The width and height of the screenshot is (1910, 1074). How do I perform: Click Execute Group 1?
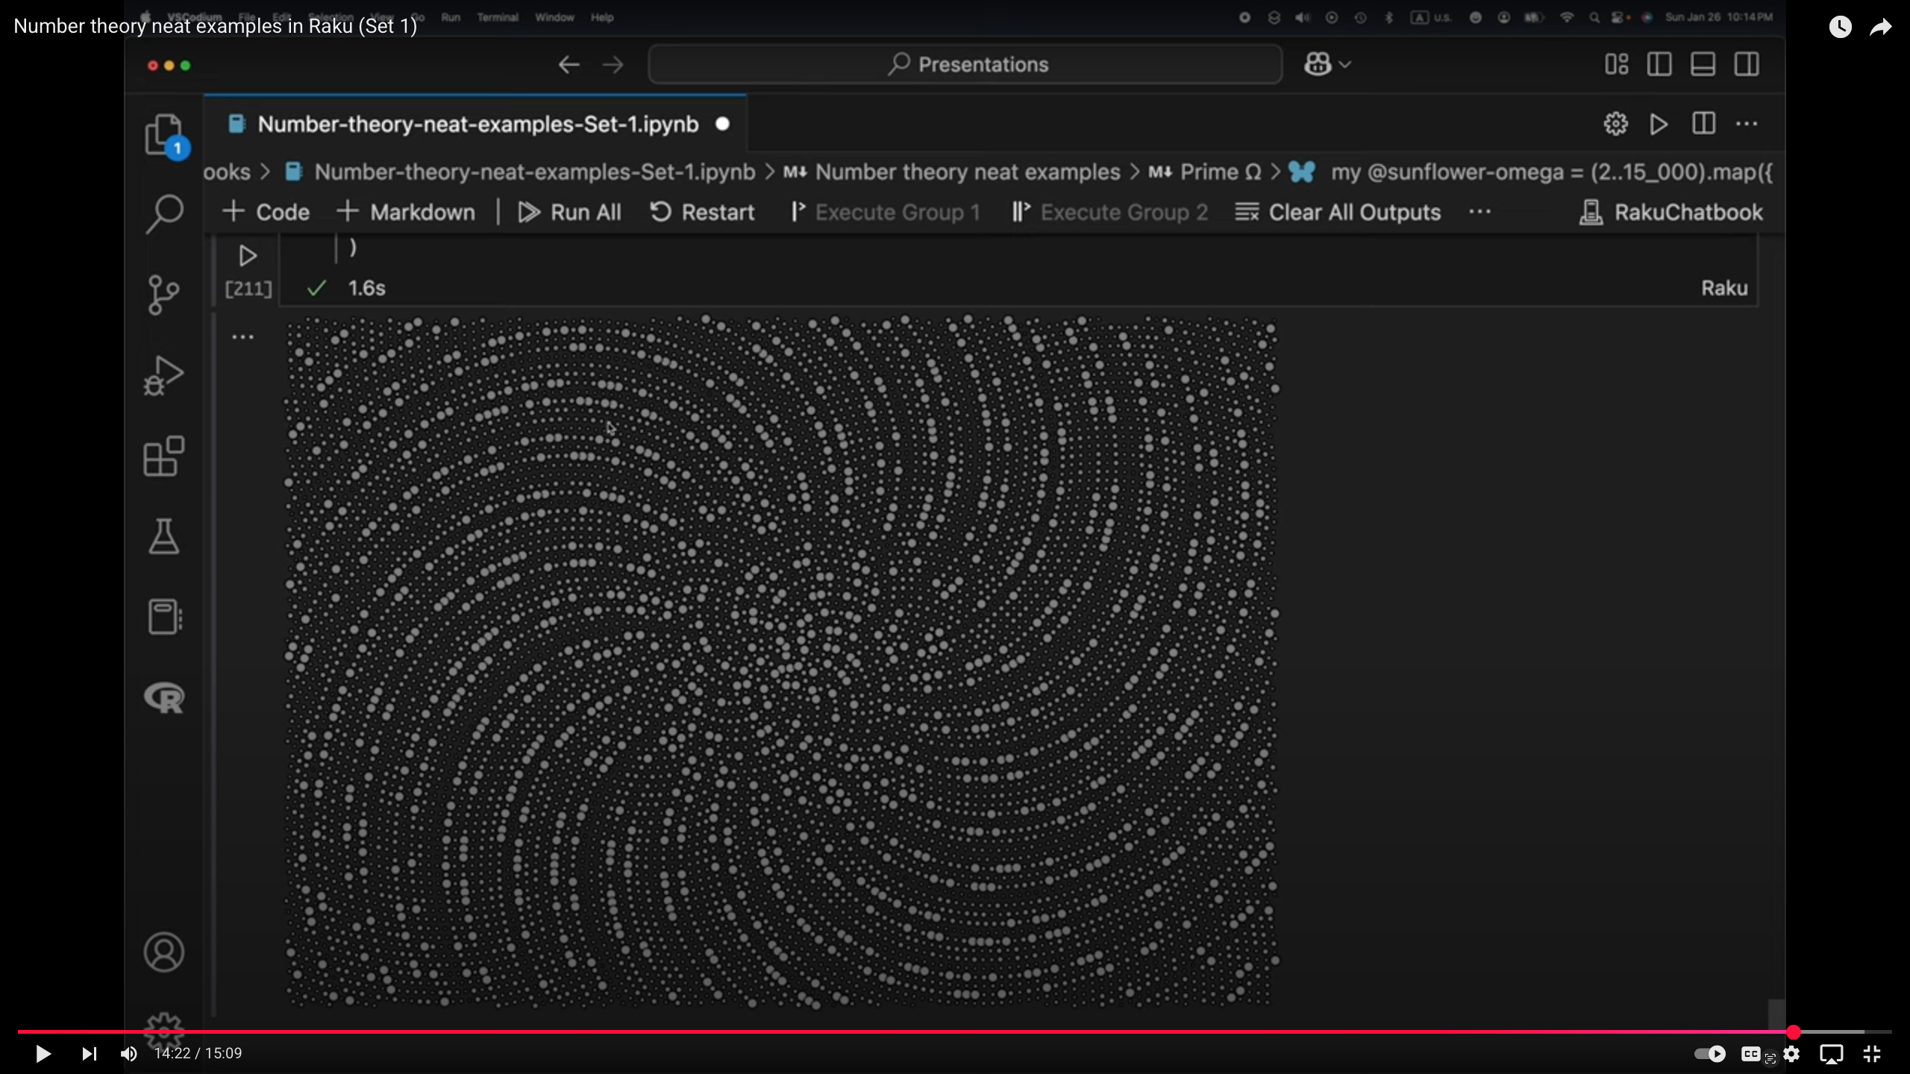point(885,213)
